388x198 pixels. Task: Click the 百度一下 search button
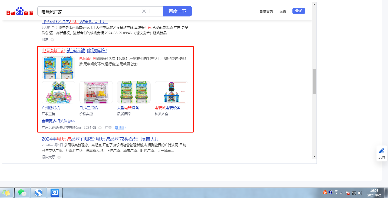178,11
